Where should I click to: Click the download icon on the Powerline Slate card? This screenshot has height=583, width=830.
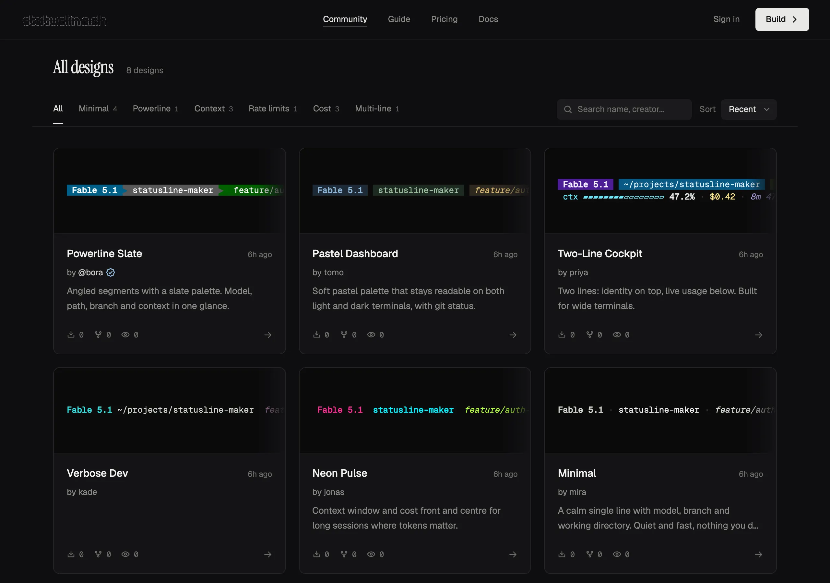coord(71,335)
